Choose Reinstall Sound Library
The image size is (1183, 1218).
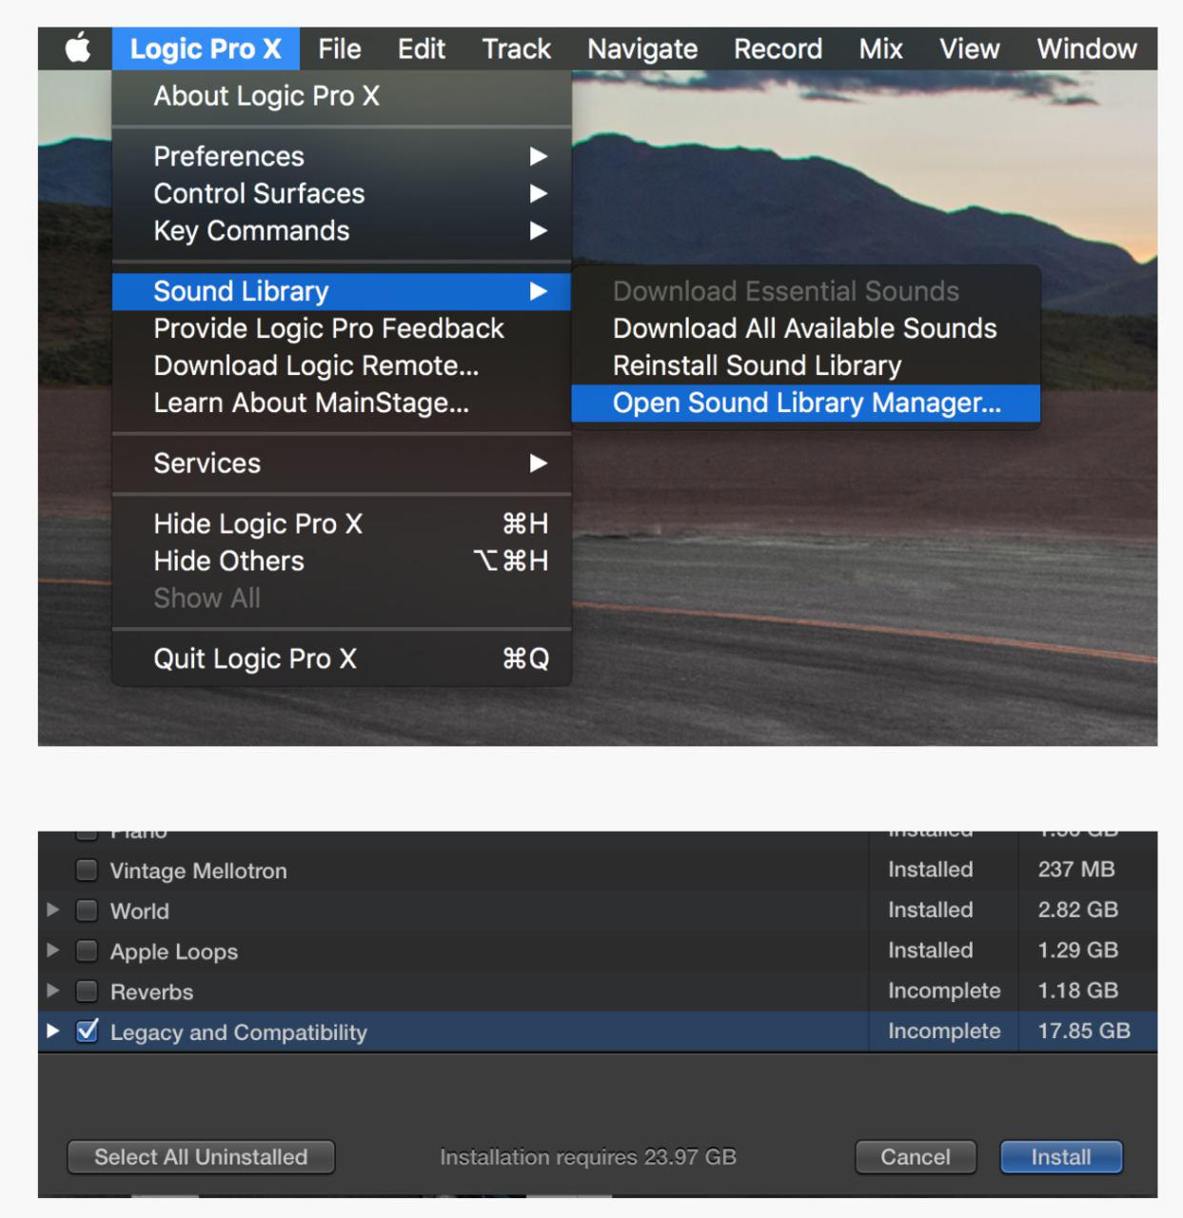[x=805, y=365]
